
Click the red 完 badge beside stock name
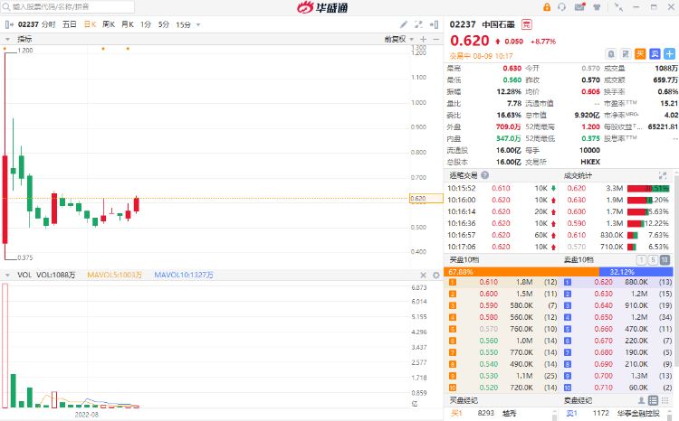tap(527, 24)
